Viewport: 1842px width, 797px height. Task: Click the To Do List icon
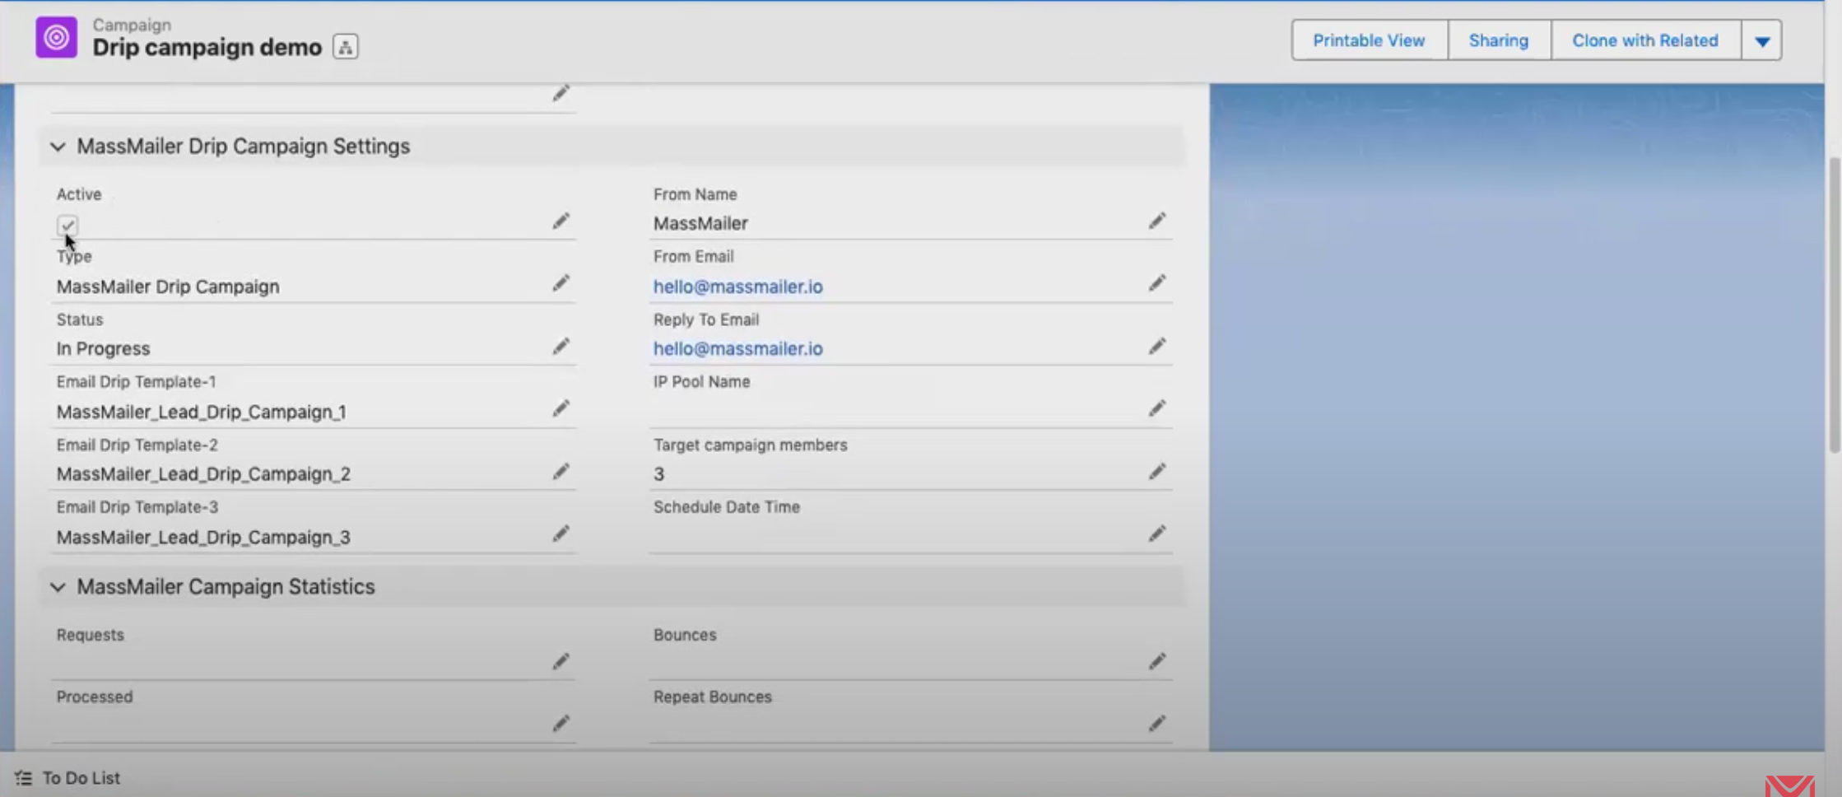23,778
